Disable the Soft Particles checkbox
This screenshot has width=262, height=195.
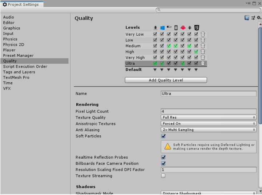click(x=163, y=136)
